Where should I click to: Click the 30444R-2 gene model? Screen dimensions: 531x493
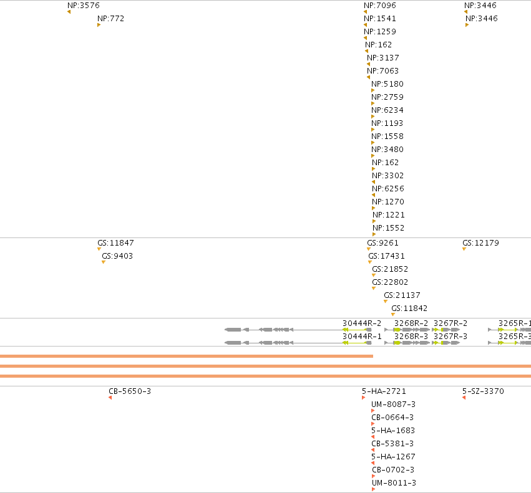click(x=298, y=330)
